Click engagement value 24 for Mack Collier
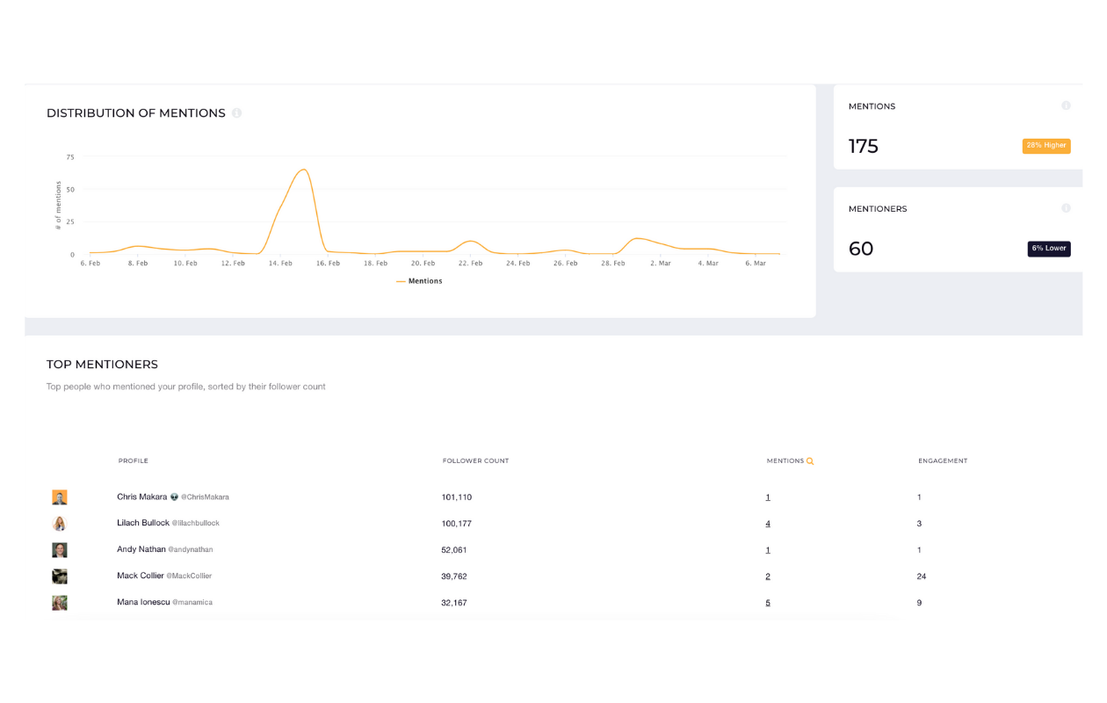 coord(922,576)
